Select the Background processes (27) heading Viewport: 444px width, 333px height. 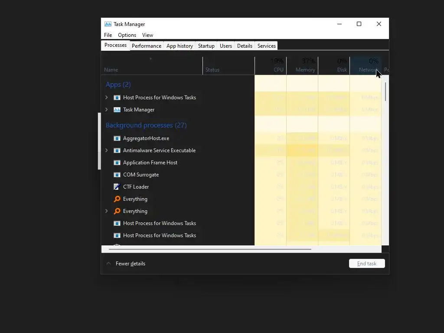click(146, 125)
